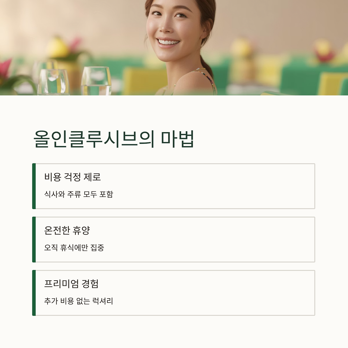The image size is (348, 348).
Task: Click green accent bar of 온전한 휴양 card
Action: 34,240
